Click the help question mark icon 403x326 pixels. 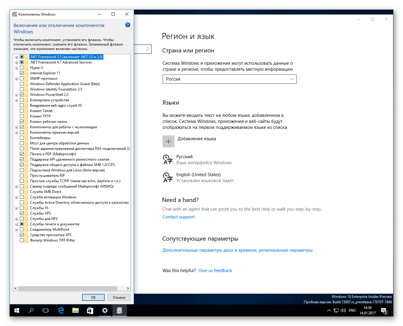point(128,25)
